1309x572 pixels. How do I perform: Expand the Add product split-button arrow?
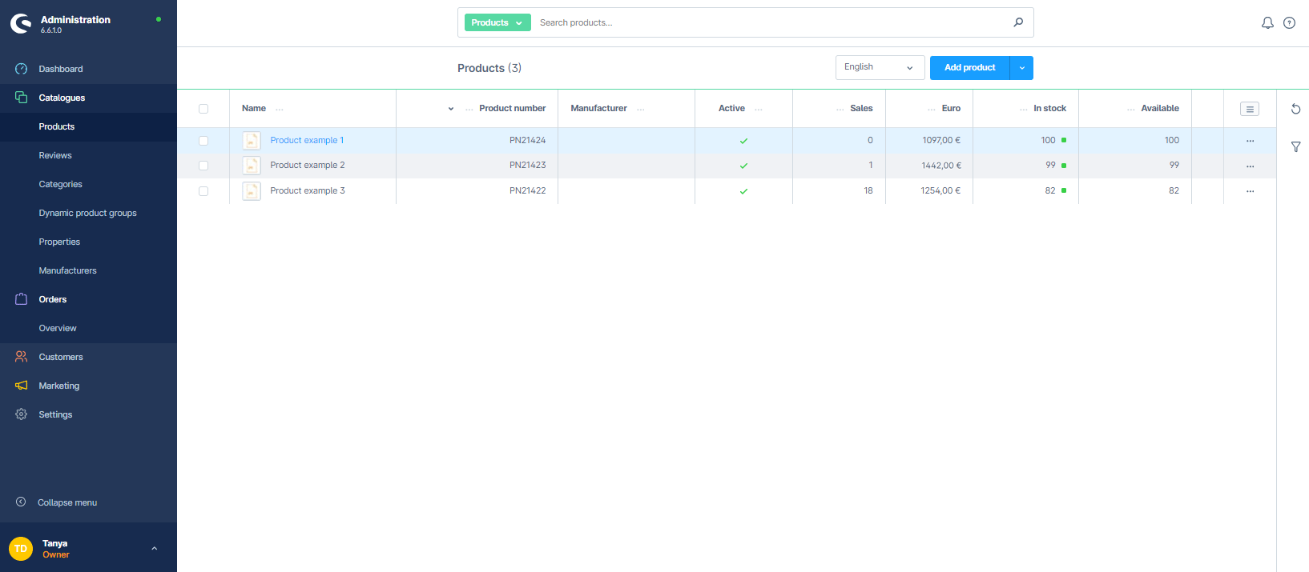pyautogui.click(x=1021, y=68)
